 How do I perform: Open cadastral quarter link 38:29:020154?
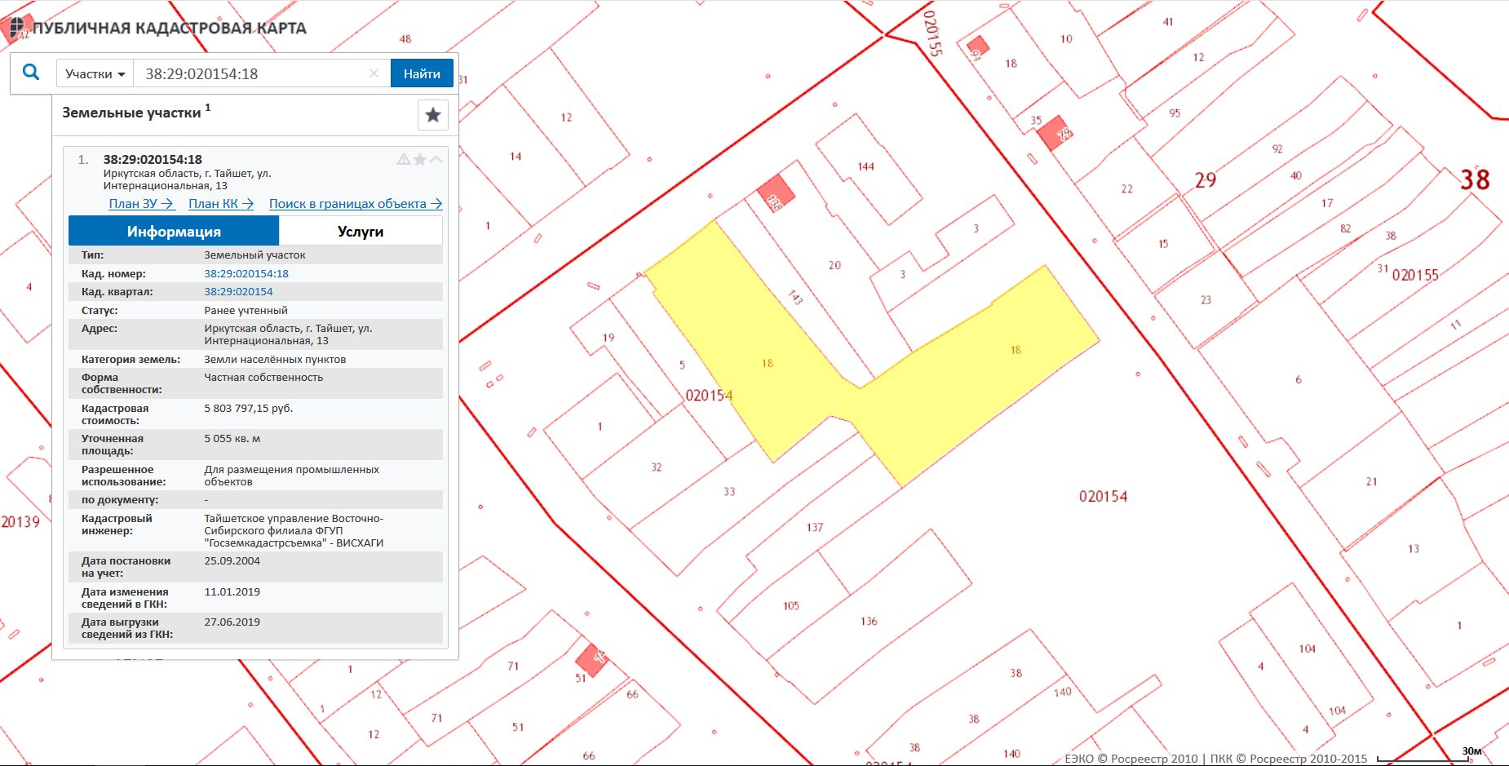pyautogui.click(x=238, y=292)
